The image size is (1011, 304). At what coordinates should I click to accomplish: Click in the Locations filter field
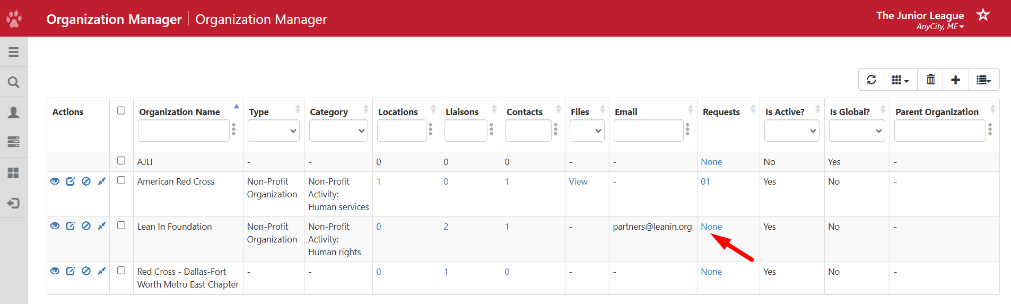(x=402, y=131)
